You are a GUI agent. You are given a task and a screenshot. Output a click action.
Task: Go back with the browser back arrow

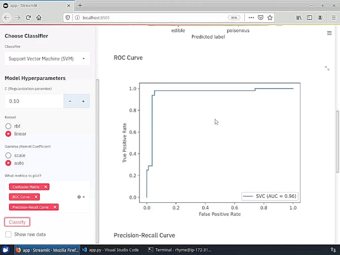[x=6, y=18]
